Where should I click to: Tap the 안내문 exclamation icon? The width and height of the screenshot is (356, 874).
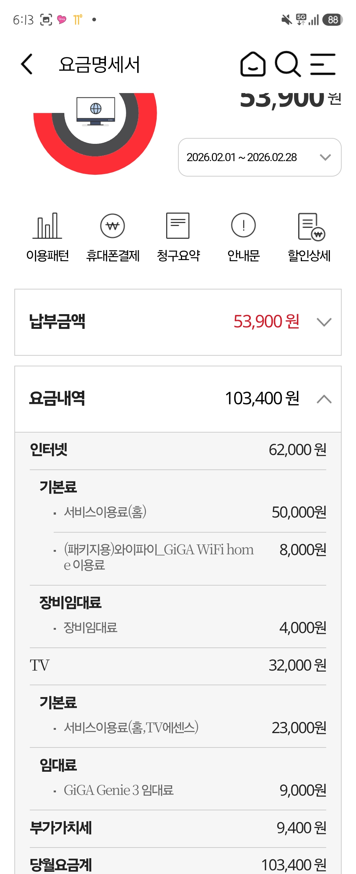243,225
